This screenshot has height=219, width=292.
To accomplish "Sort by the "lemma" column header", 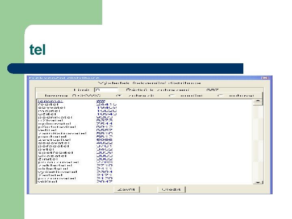I will 50,101.
